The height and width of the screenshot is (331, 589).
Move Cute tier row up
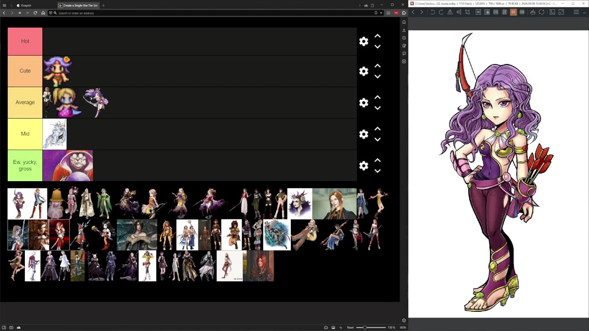(x=377, y=66)
